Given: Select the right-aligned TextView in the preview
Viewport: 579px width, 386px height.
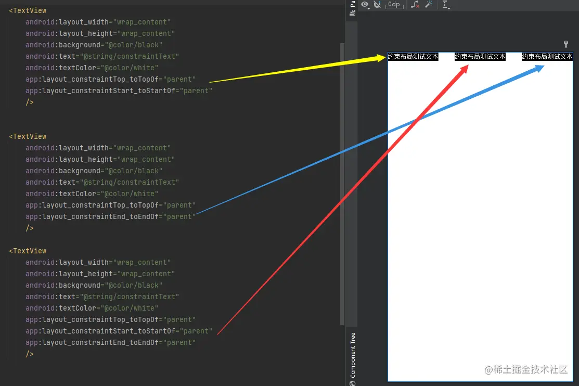Looking at the screenshot, I should [547, 57].
